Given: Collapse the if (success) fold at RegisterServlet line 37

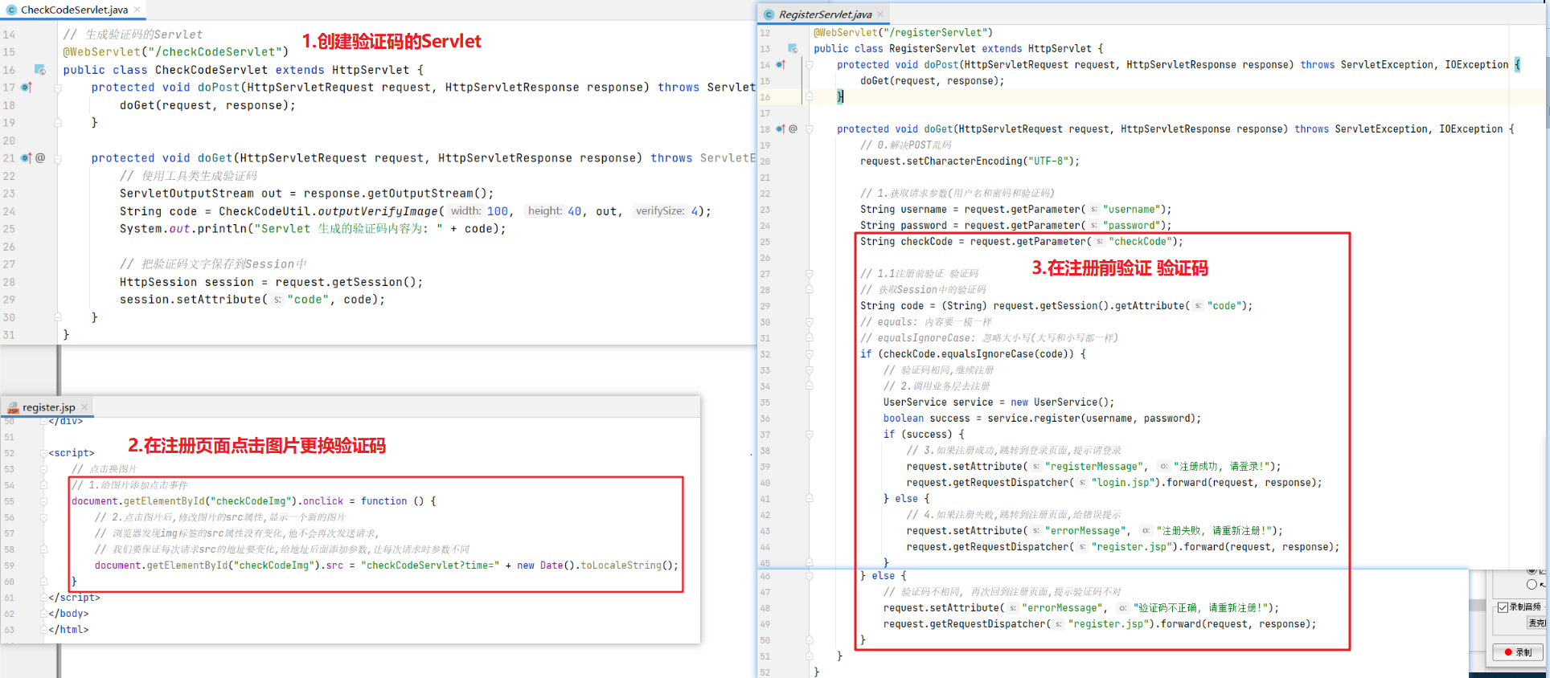Looking at the screenshot, I should 810,435.
